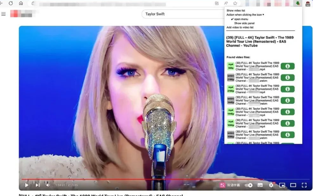
Task: Reload the page with browser refresh icon
Action: [11, 3]
